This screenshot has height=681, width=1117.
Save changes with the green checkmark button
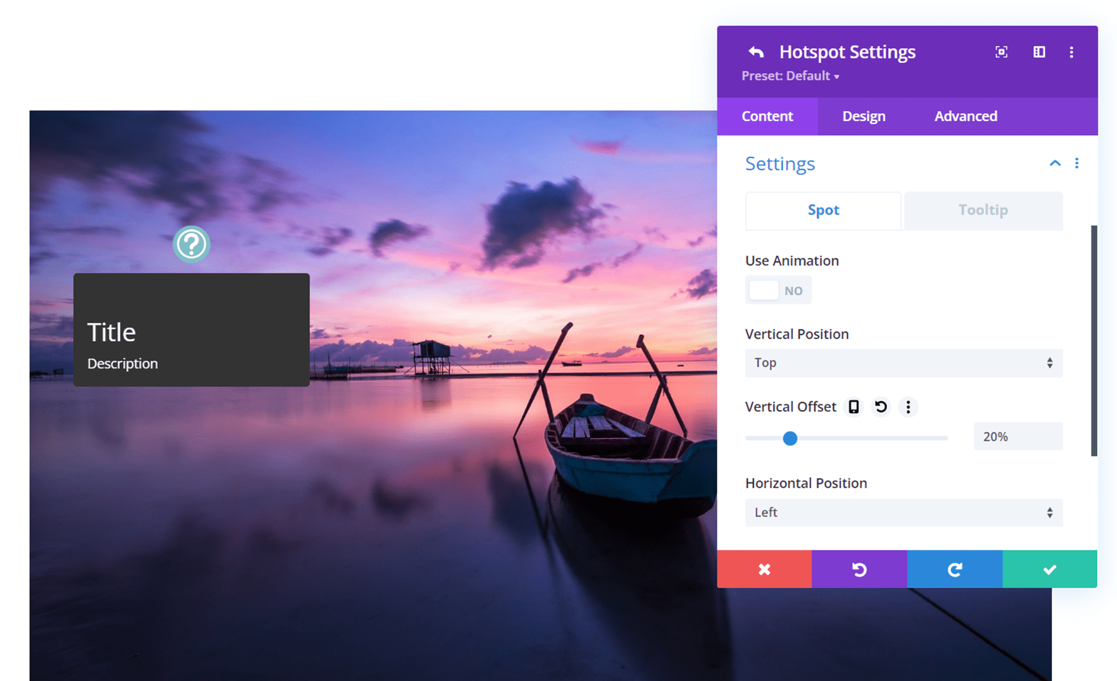tap(1049, 569)
